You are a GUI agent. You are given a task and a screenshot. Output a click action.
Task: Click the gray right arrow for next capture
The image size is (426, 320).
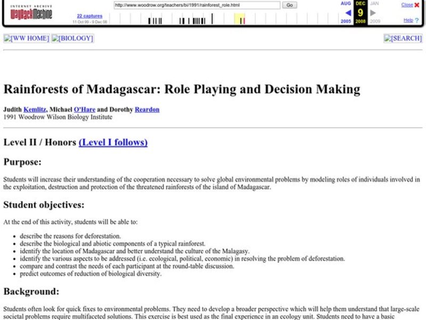pos(372,12)
